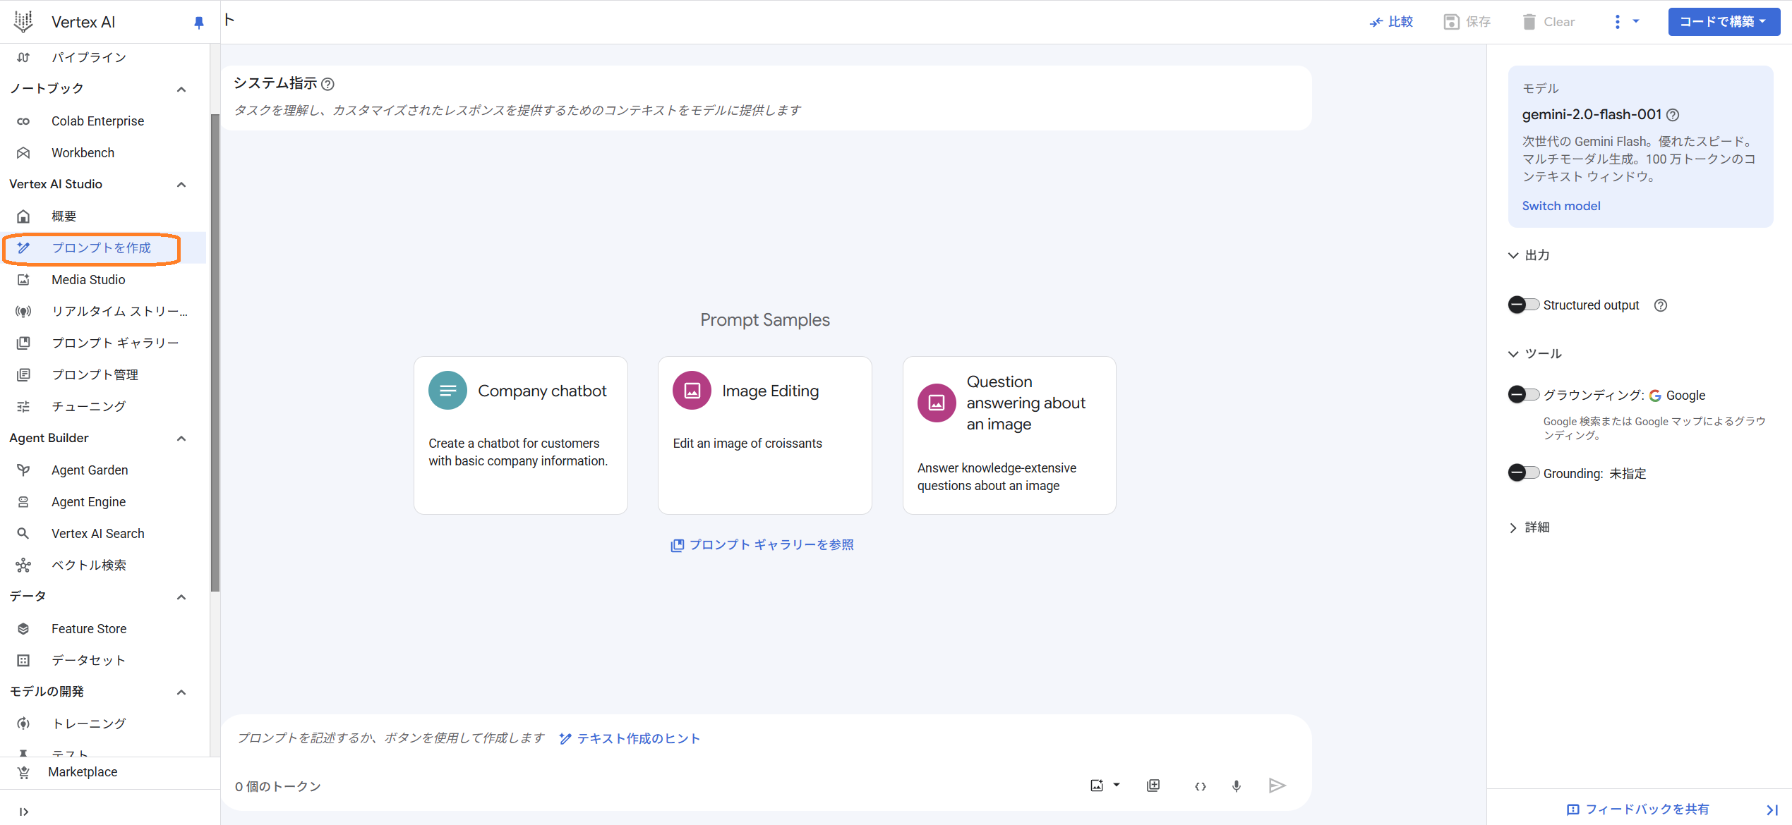Toggle the Structured output switch
Viewport: 1792px width, 825px height.
click(1523, 305)
